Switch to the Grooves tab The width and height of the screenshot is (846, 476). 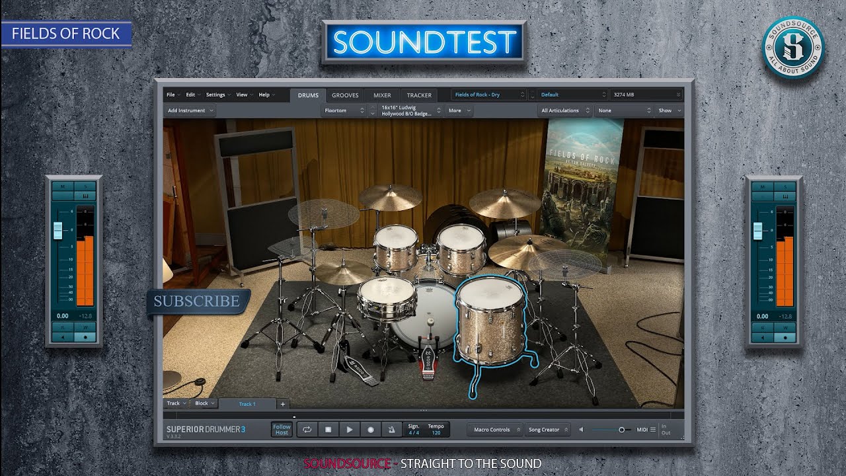[x=345, y=95]
